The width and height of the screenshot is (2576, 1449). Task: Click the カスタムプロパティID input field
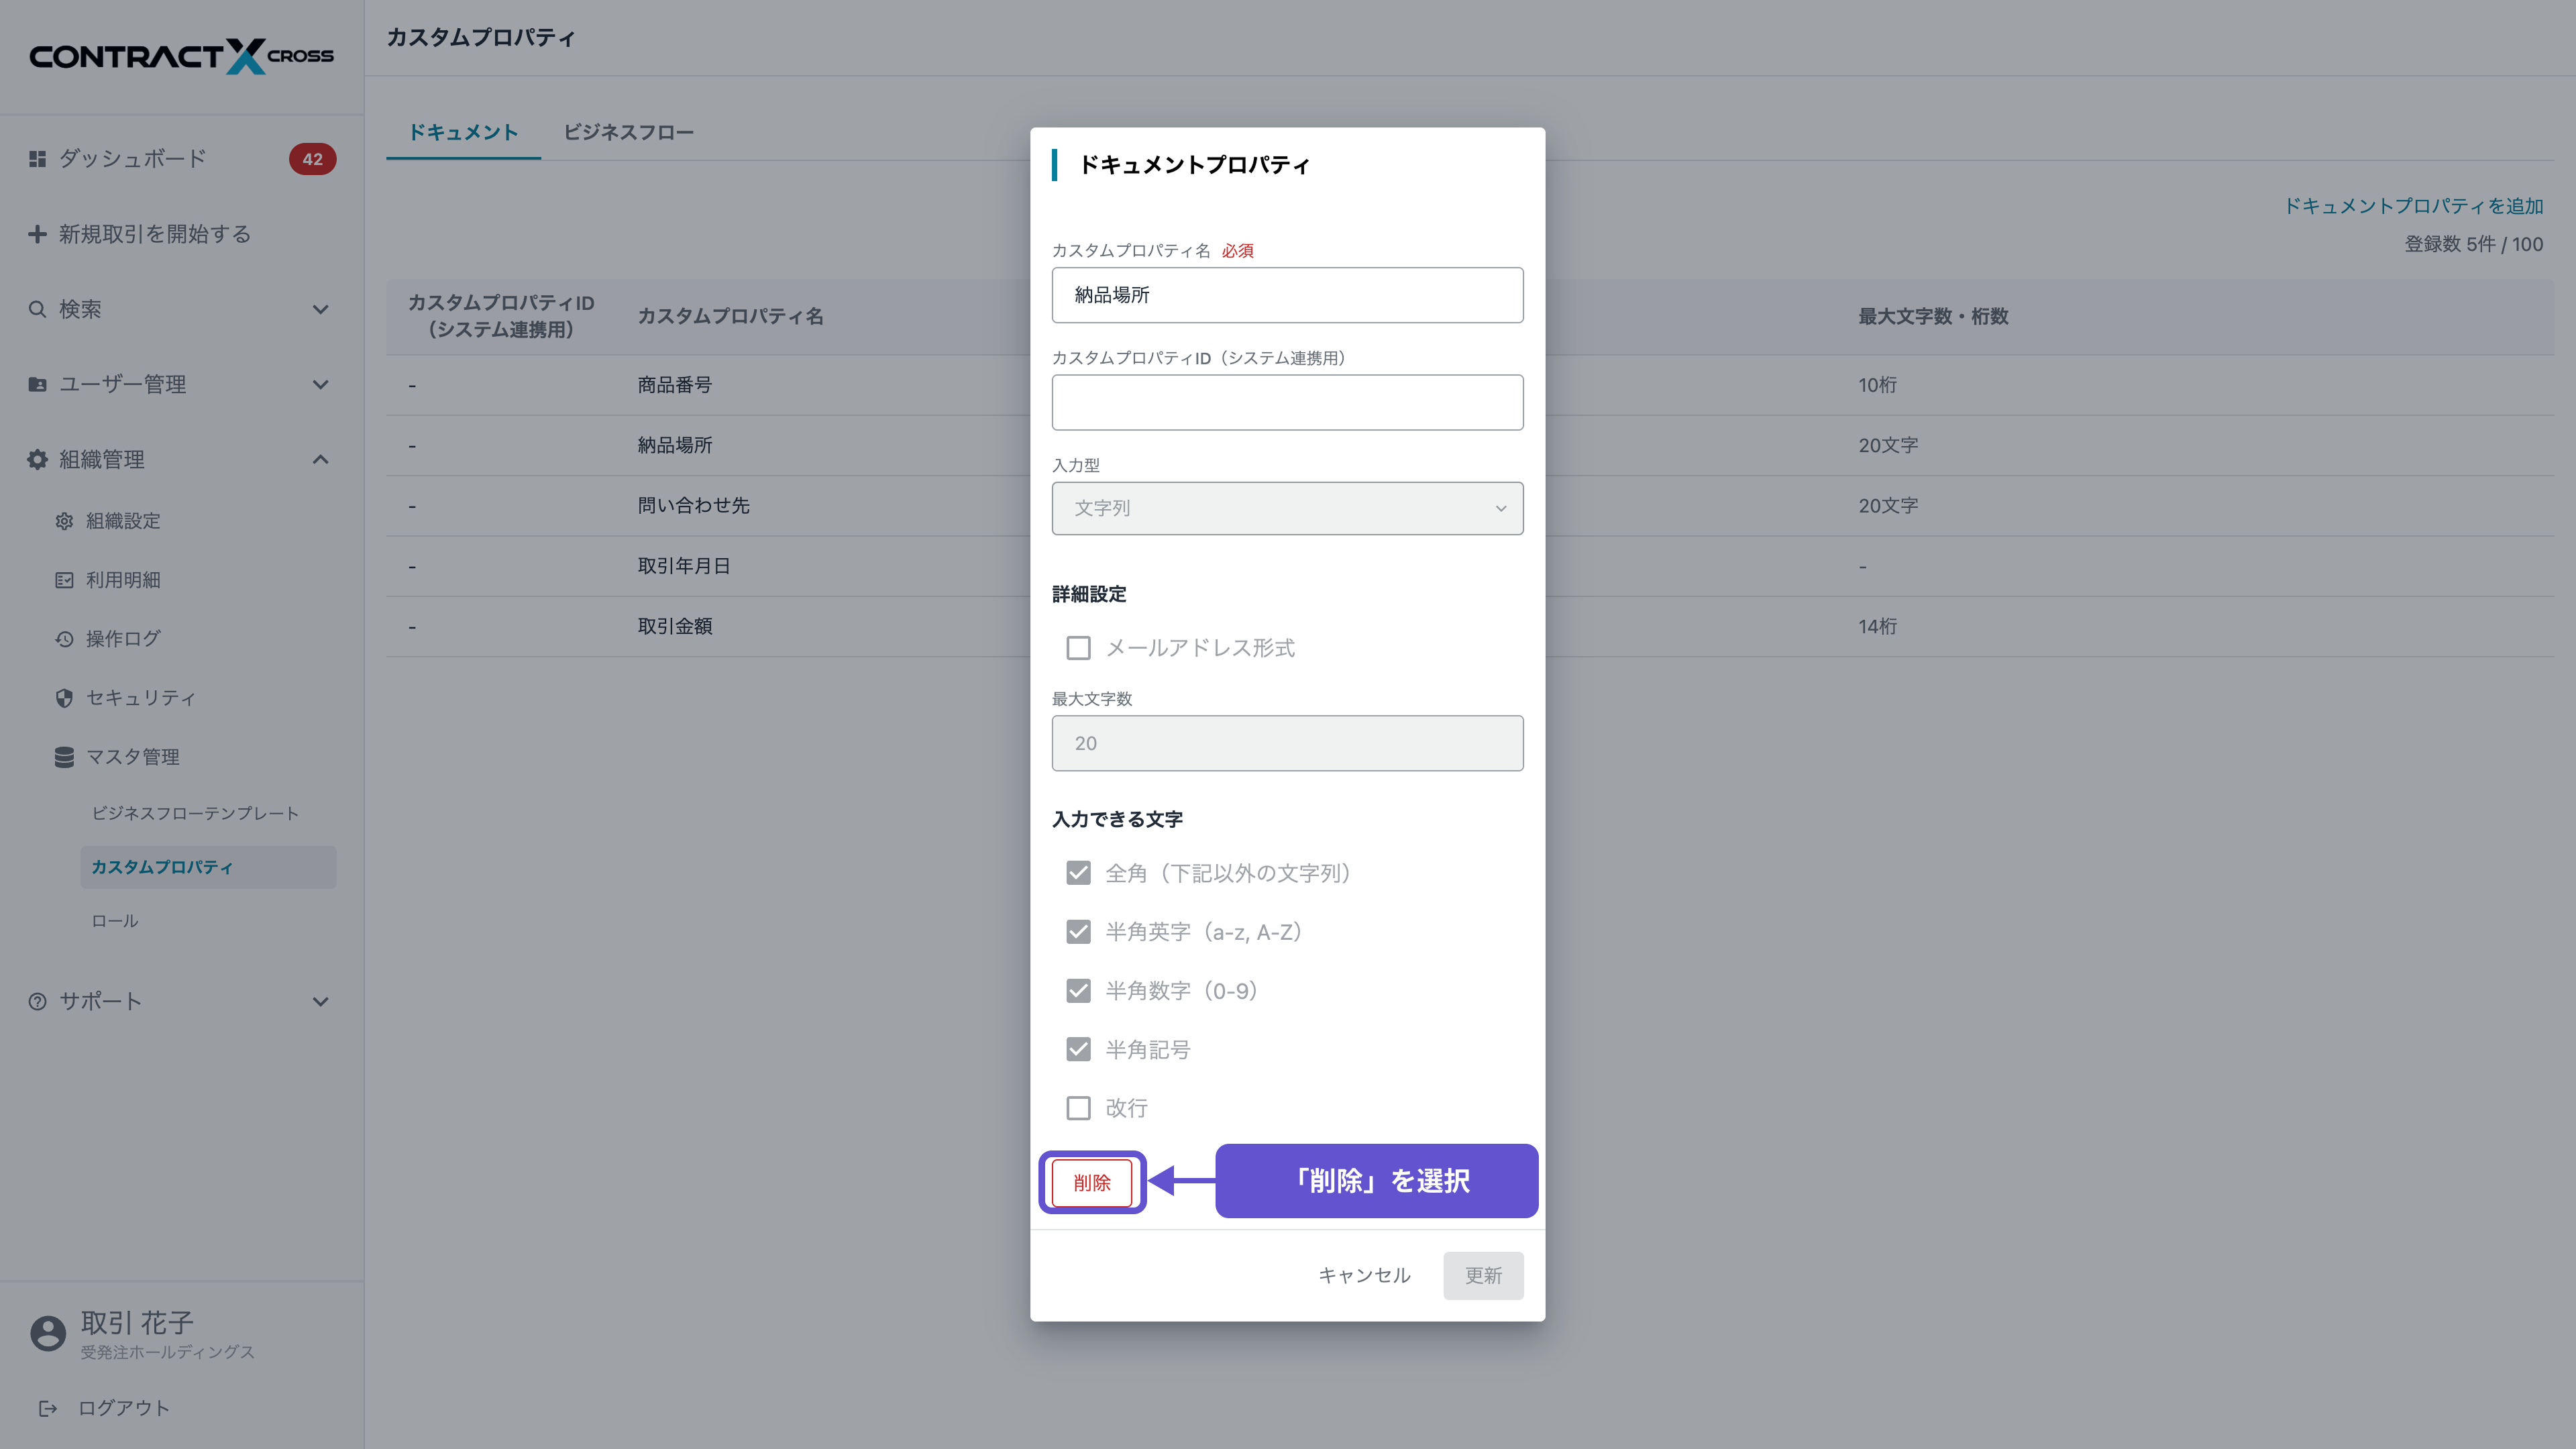pos(1287,402)
